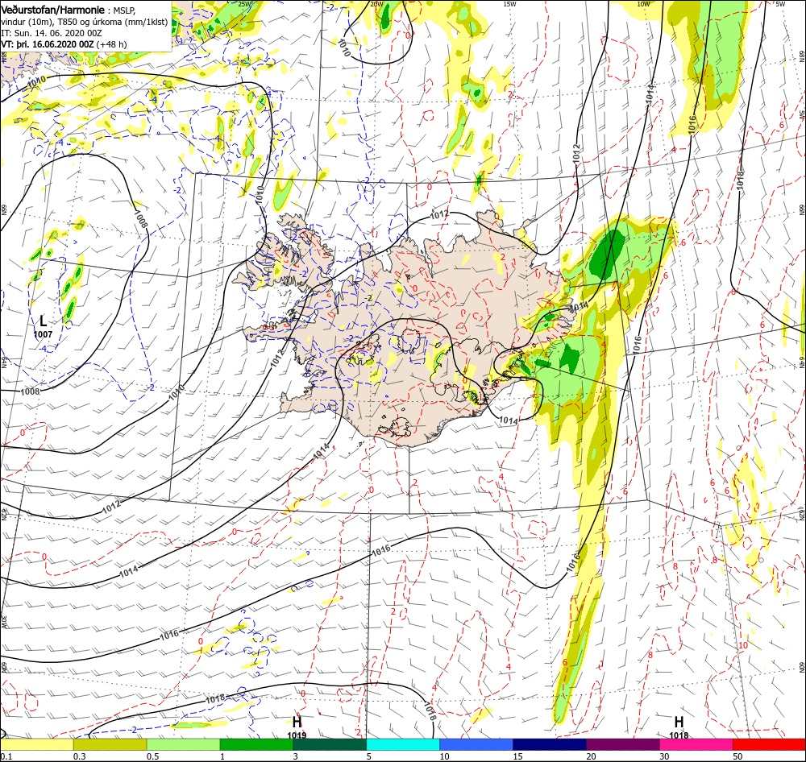This screenshot has width=806, height=762.
Task: Click the high pressure 'H' marker labeled 1018
Action: [679, 722]
